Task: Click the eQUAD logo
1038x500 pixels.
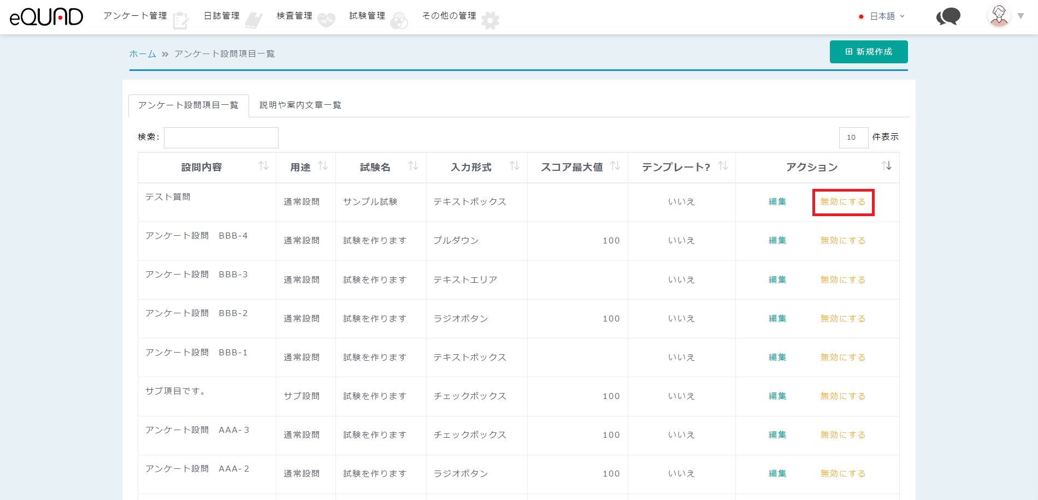Action: pyautogui.click(x=46, y=17)
